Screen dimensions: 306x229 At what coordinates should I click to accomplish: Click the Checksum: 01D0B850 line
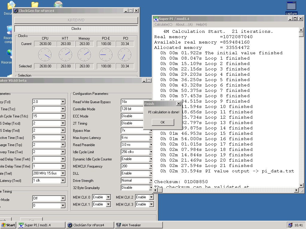coord(181,182)
